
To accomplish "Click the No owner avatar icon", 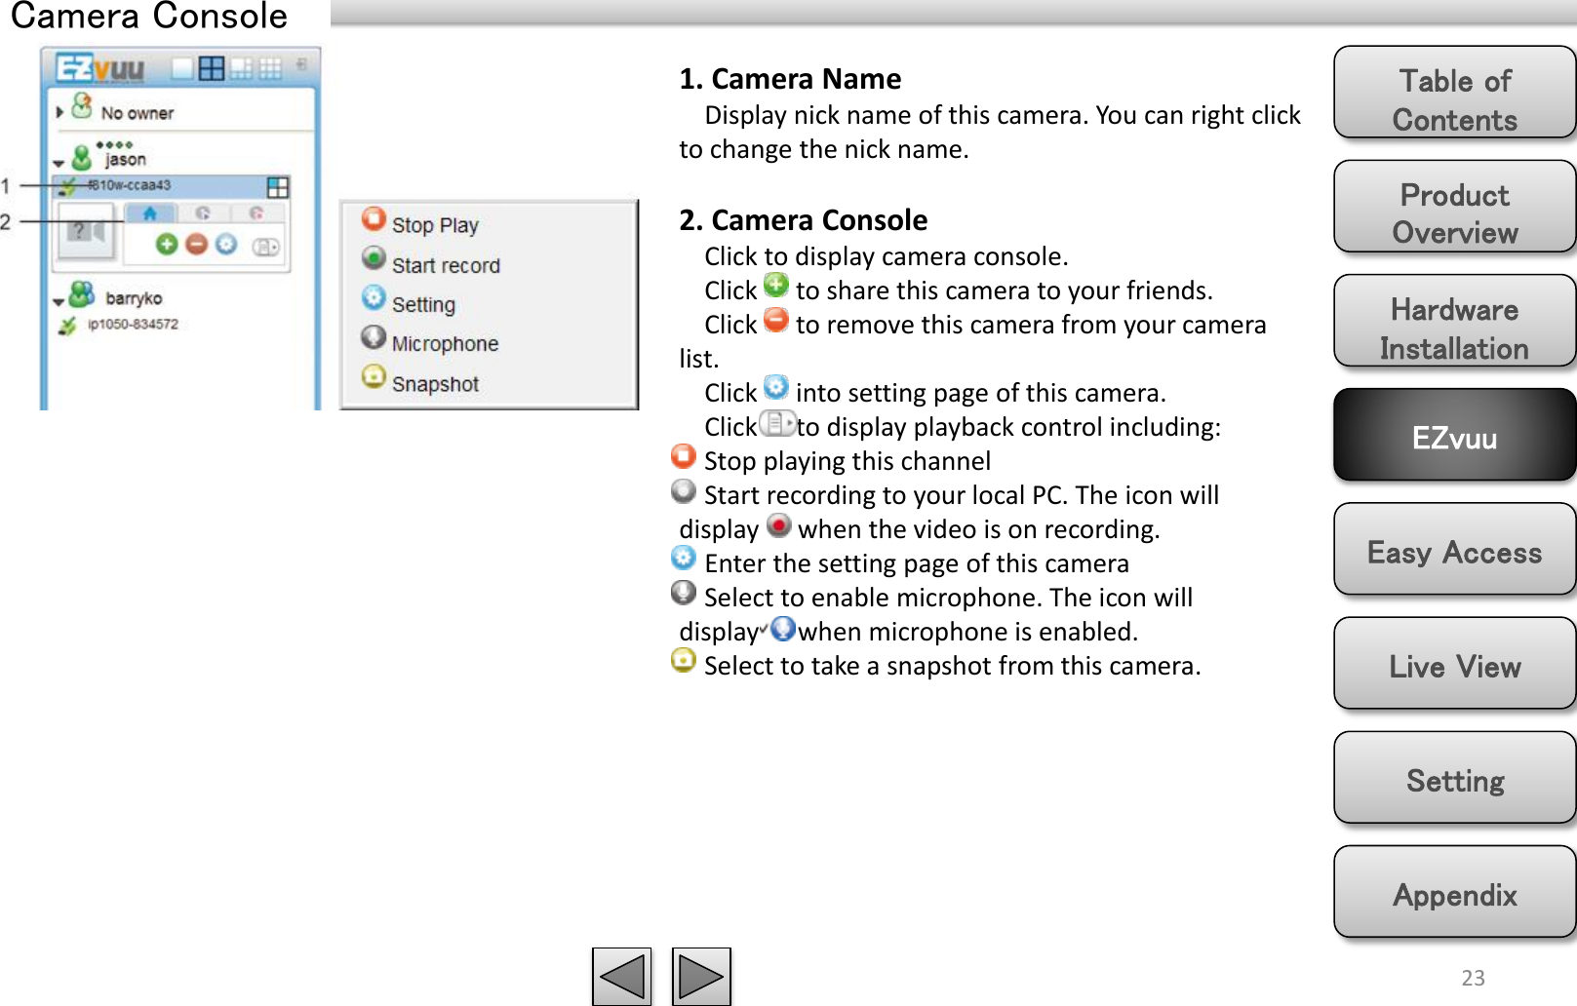I will click(82, 105).
